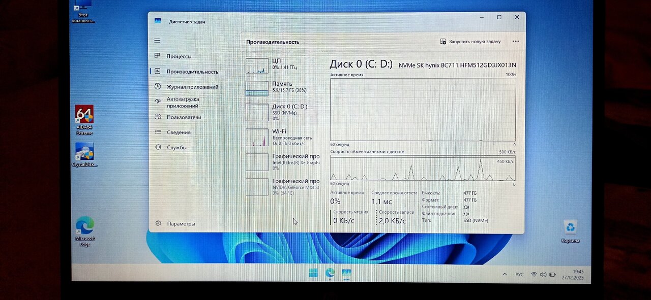The image size is (651, 300).
Task: Click the three-dot more options button
Action: (516, 42)
